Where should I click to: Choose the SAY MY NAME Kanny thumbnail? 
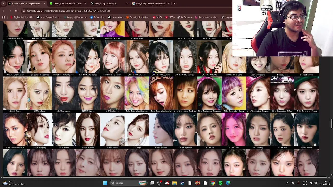137,57
